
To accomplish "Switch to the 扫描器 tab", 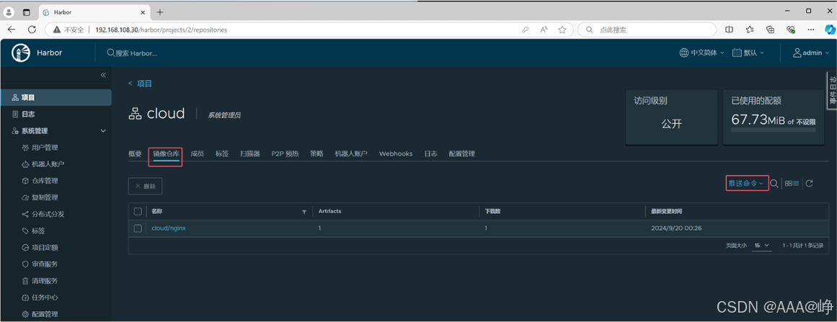I will (x=250, y=153).
